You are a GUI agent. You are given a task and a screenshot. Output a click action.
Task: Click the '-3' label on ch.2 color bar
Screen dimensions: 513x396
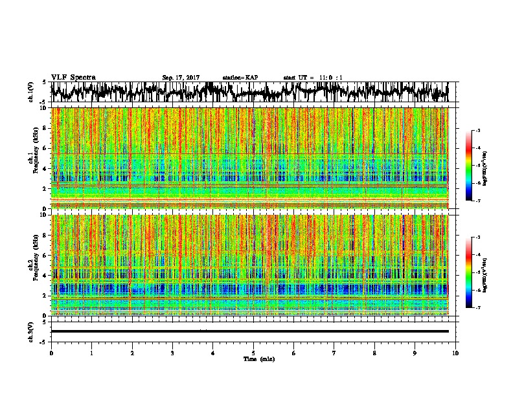(477, 237)
